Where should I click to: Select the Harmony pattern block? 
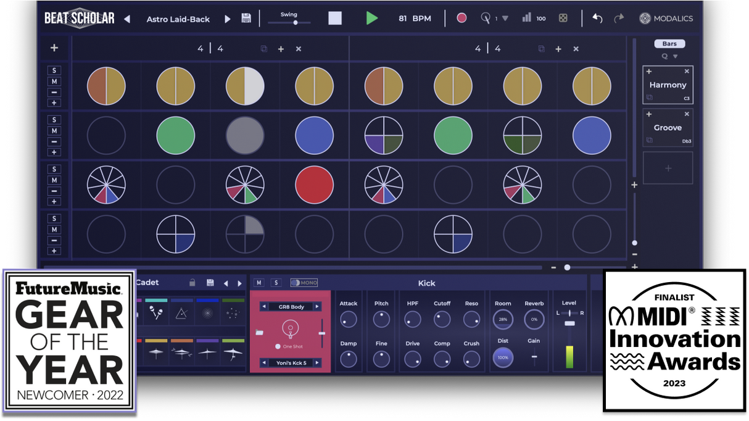tap(668, 85)
